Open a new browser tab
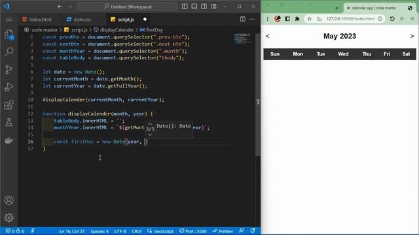Screen dimensions: 419x235 click(x=337, y=8)
